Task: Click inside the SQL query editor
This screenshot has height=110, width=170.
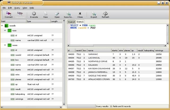Action: (x=117, y=34)
